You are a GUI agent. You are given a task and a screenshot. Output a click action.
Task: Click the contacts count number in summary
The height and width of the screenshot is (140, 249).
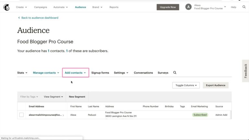[x=48, y=51]
